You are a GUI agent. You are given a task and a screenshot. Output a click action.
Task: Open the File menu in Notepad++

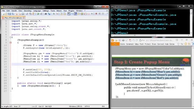[x=3, y=11]
